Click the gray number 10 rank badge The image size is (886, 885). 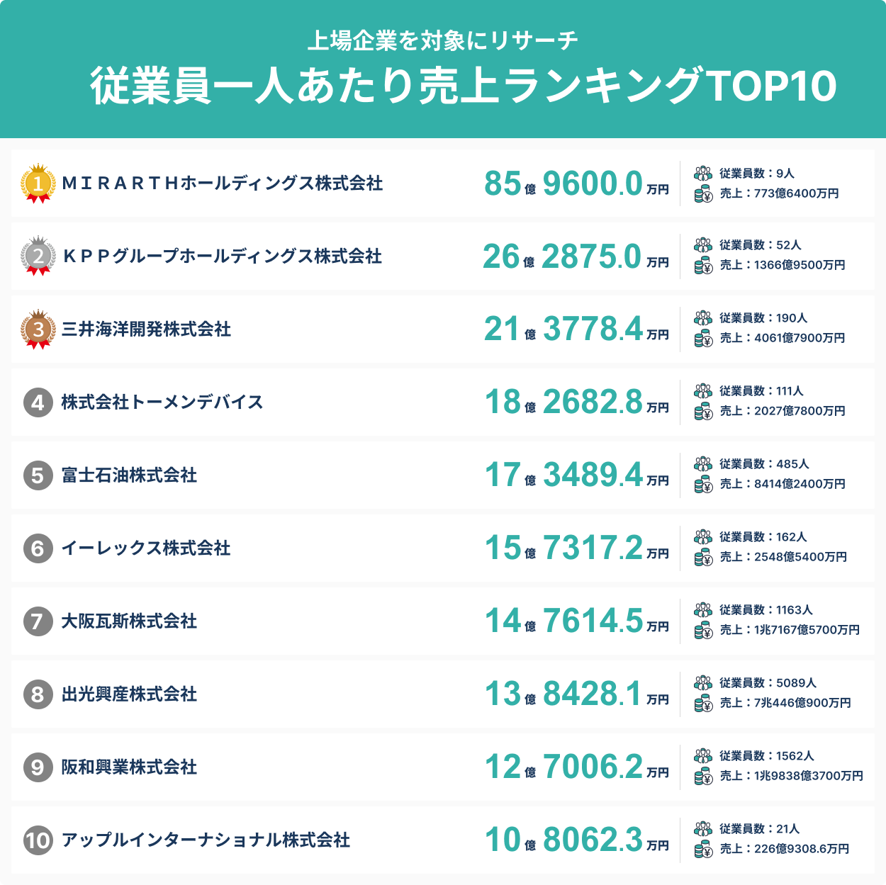point(38,840)
